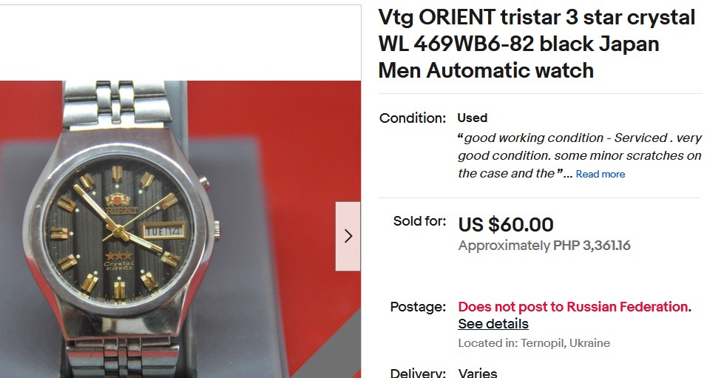
Task: Open See details for postage
Action: point(493,324)
